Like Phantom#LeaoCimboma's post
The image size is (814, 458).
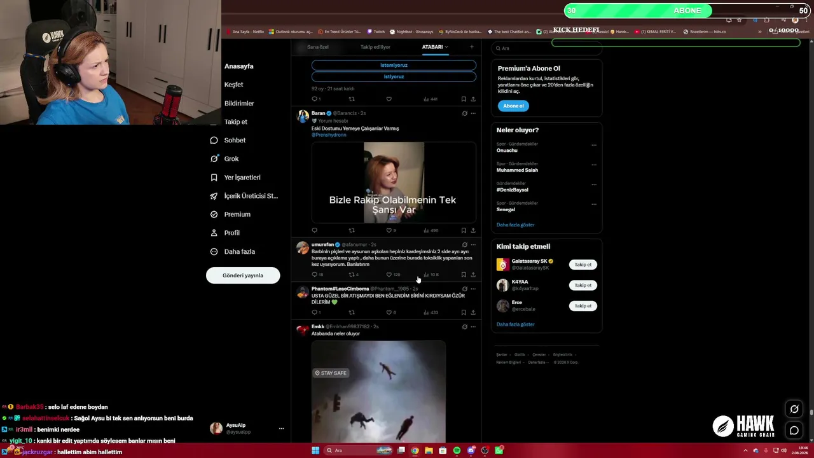389,312
